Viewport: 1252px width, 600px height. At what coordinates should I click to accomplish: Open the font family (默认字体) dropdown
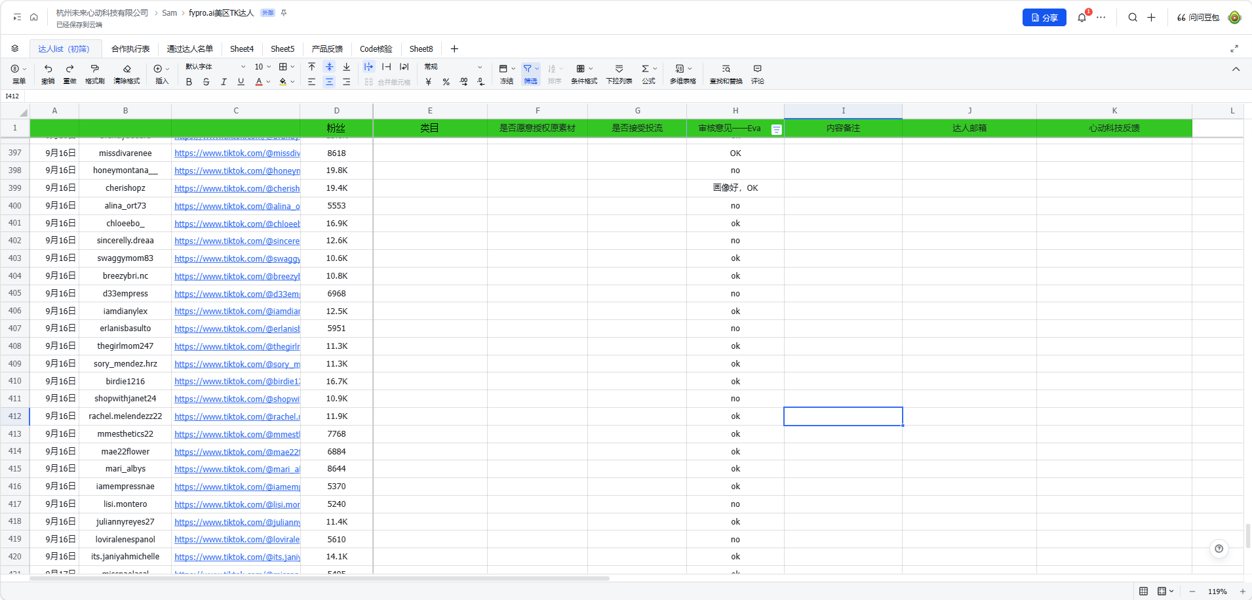pyautogui.click(x=216, y=67)
